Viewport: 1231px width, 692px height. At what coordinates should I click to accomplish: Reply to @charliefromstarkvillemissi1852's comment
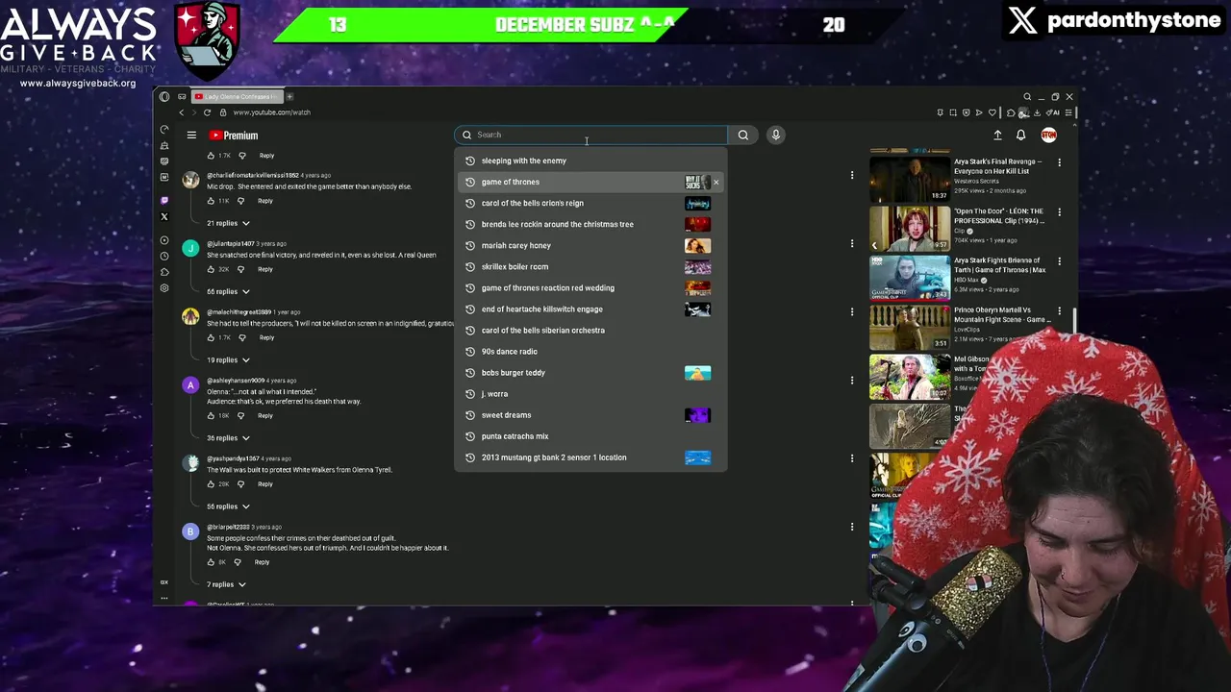point(265,201)
